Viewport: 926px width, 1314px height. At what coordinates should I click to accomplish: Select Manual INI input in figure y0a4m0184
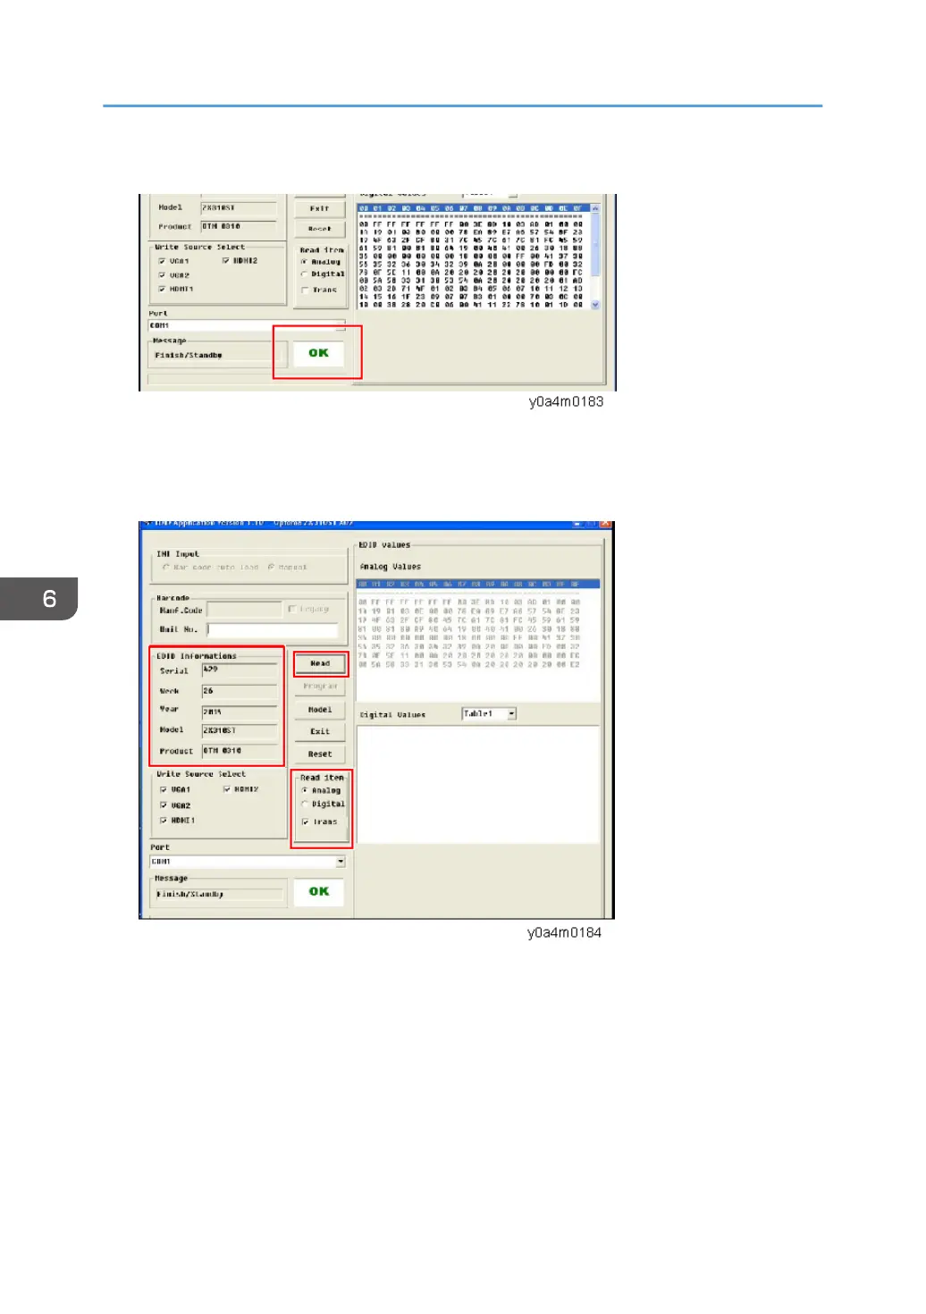pos(271,568)
